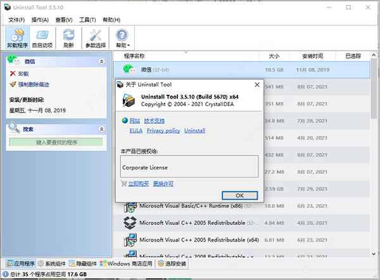Collapse the 微信 info panel chevron
This screenshot has height=280, width=380.
[102, 61]
